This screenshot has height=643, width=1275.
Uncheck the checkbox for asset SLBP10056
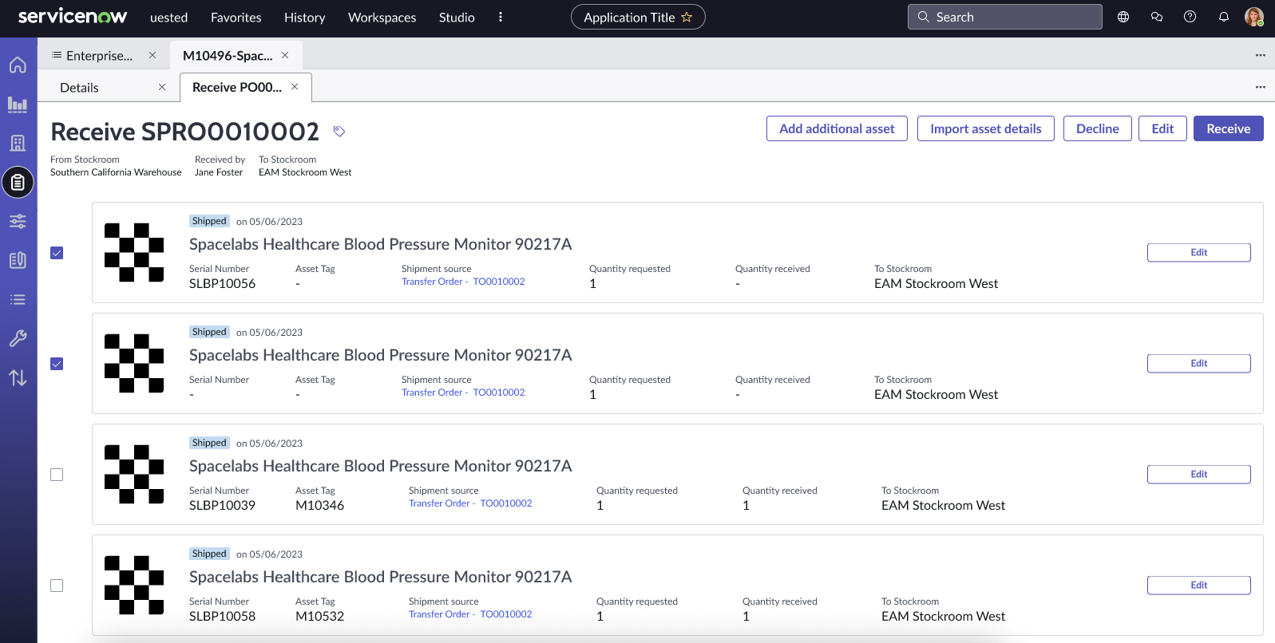57,253
